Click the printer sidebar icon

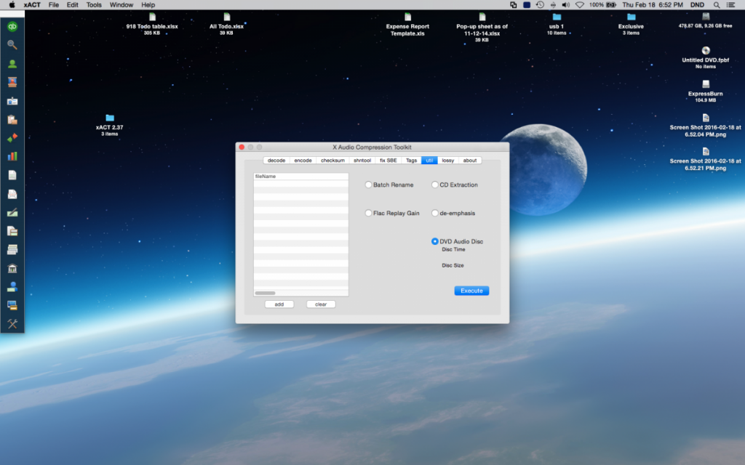pyautogui.click(x=12, y=250)
